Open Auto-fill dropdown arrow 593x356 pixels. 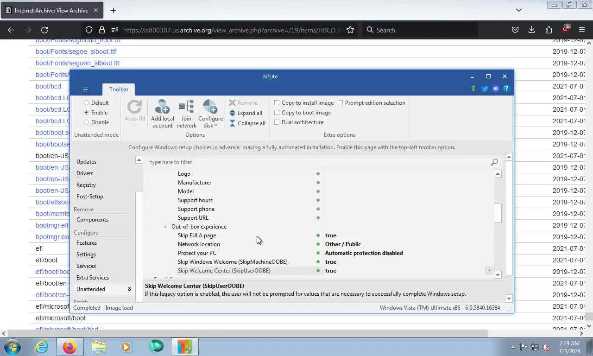click(134, 125)
